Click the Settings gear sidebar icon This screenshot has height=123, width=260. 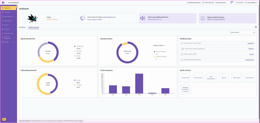coord(3,42)
